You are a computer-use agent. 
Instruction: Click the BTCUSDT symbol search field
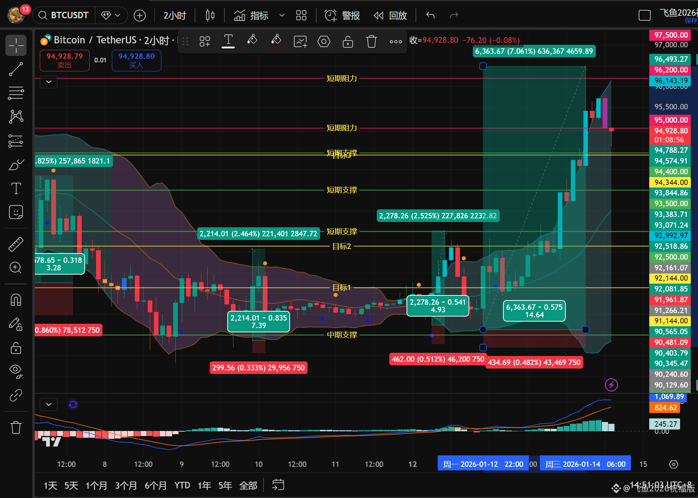point(65,15)
